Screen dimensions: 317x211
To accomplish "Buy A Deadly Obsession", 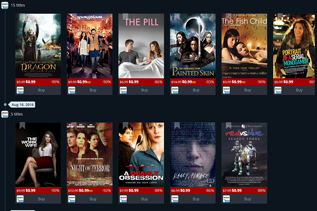I will tap(144, 199).
